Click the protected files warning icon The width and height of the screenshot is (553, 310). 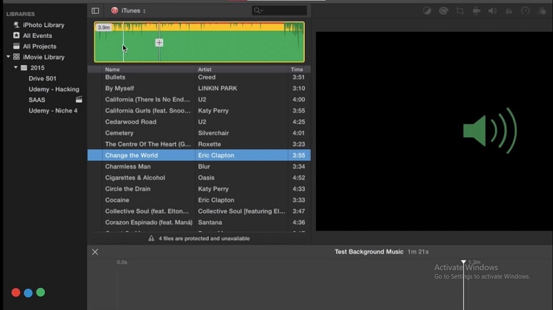tap(151, 238)
